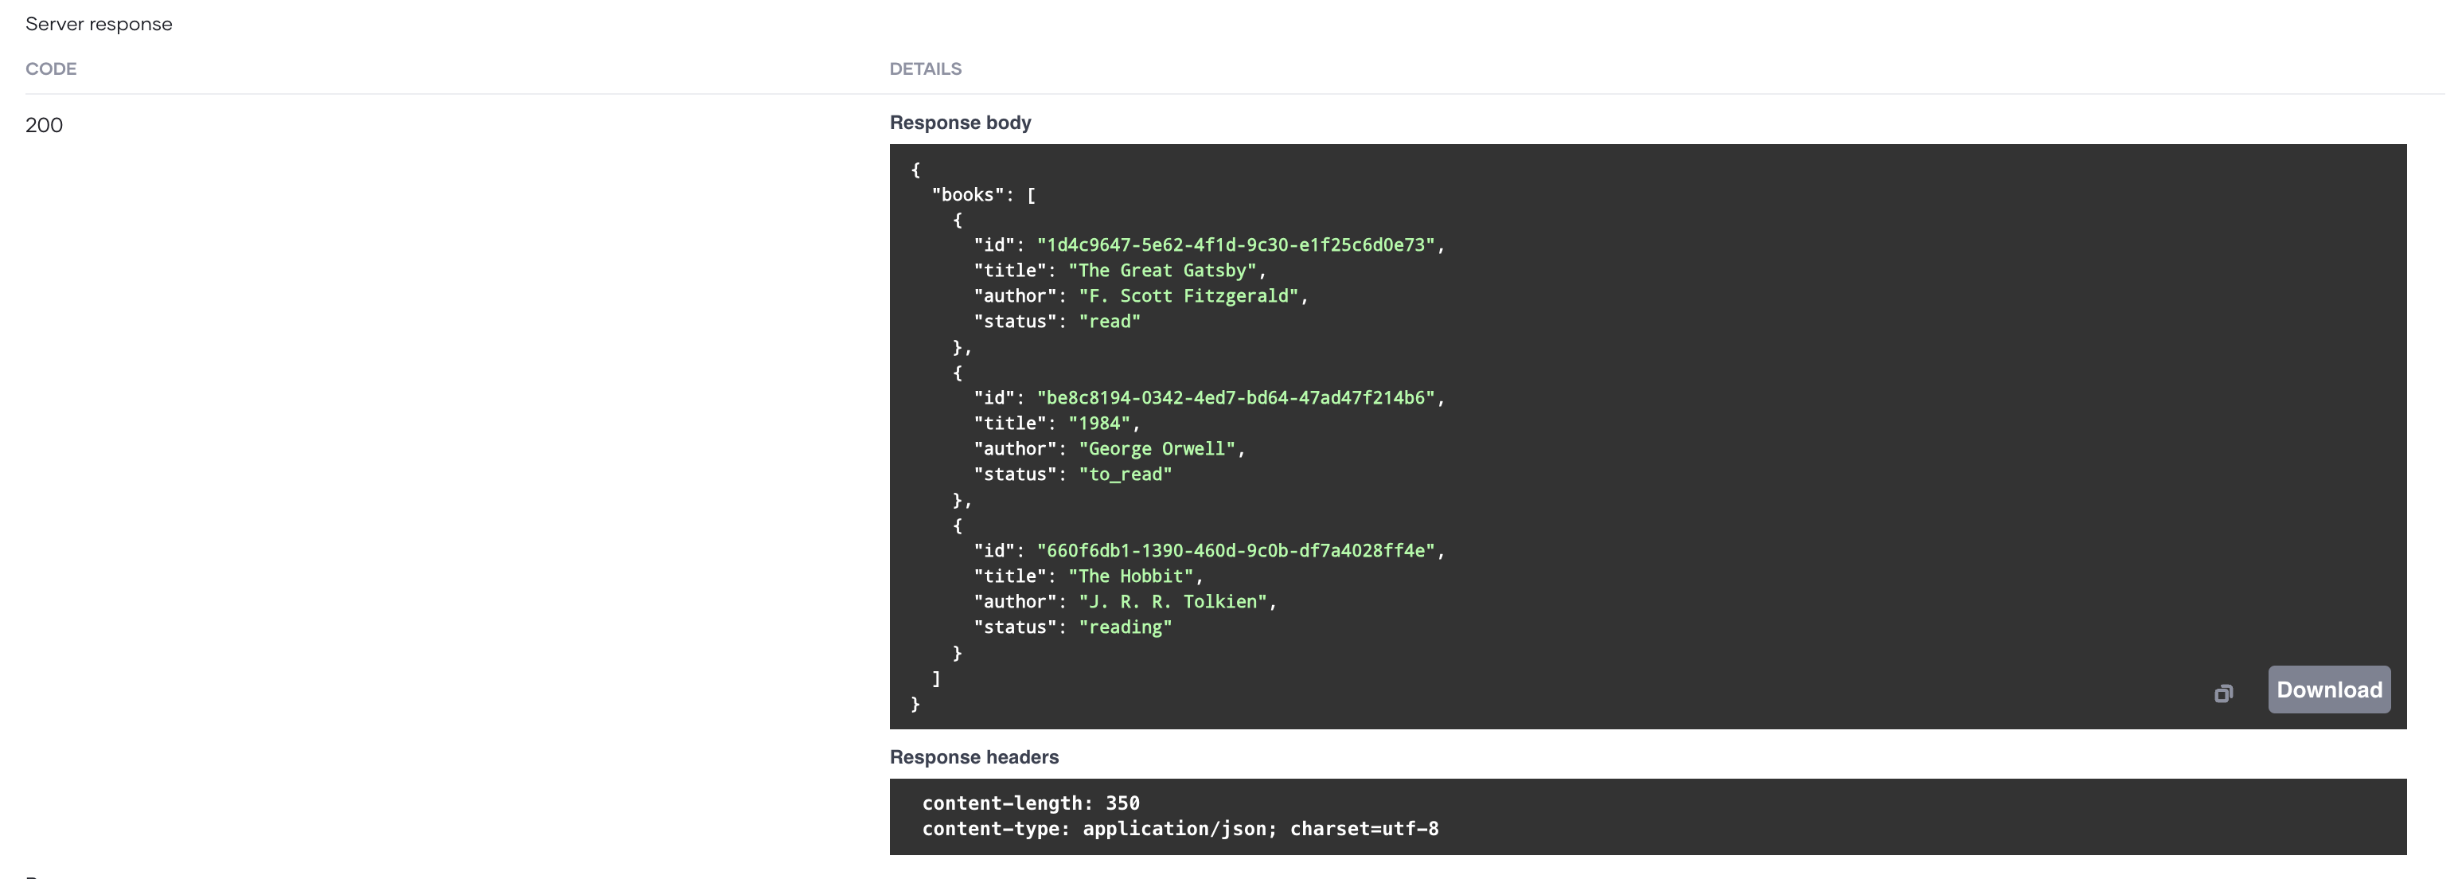Click the status "reading" value
The height and width of the screenshot is (879, 2458).
tap(1126, 626)
